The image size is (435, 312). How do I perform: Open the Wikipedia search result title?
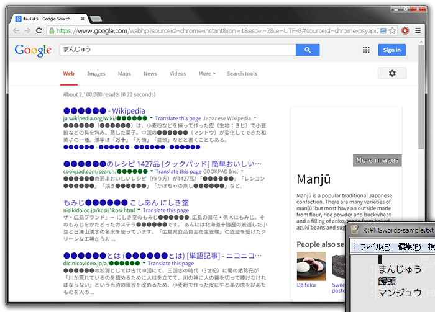[104, 111]
